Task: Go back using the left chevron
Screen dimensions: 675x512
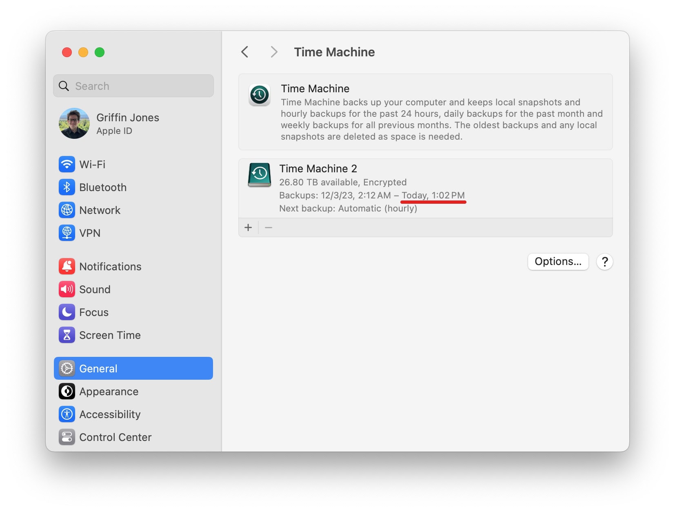Action: click(245, 52)
